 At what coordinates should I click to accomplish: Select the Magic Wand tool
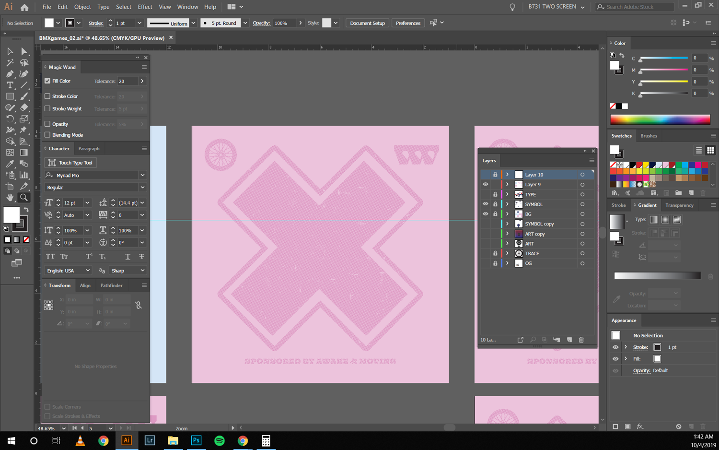pos(10,63)
